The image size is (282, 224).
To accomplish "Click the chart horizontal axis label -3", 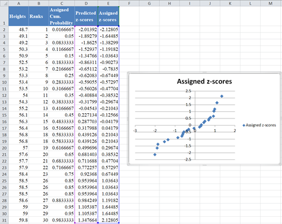I will point(135,130).
